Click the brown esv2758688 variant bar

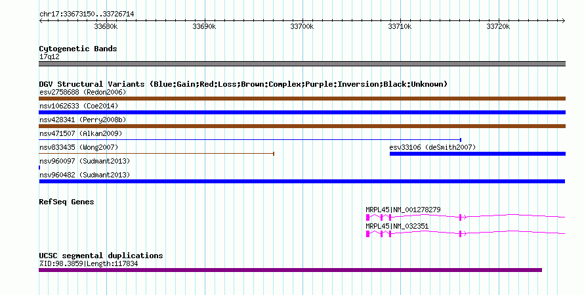[x=302, y=99]
